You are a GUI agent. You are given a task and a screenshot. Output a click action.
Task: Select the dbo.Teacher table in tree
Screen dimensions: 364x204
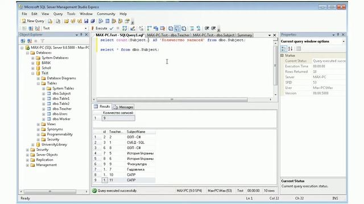tap(62, 109)
